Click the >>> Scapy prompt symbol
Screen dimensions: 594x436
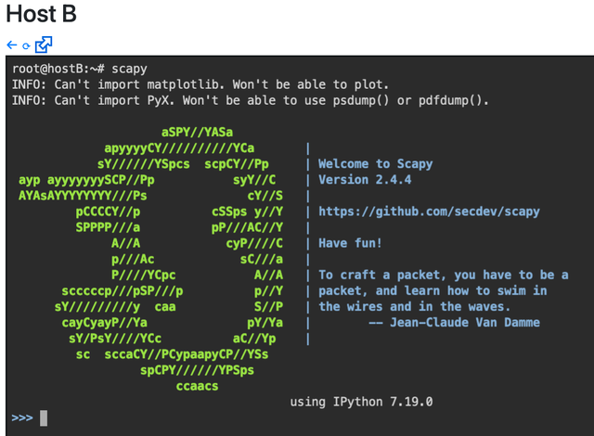(x=22, y=418)
